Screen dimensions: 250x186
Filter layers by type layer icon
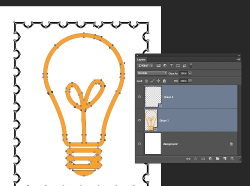point(171,65)
